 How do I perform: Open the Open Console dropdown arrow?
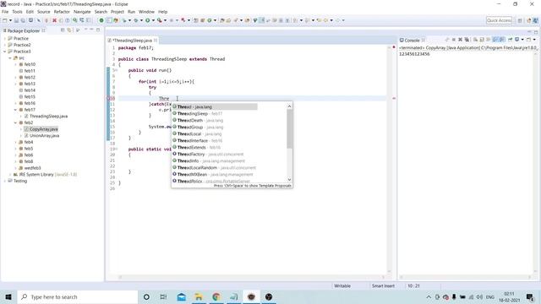(x=534, y=40)
